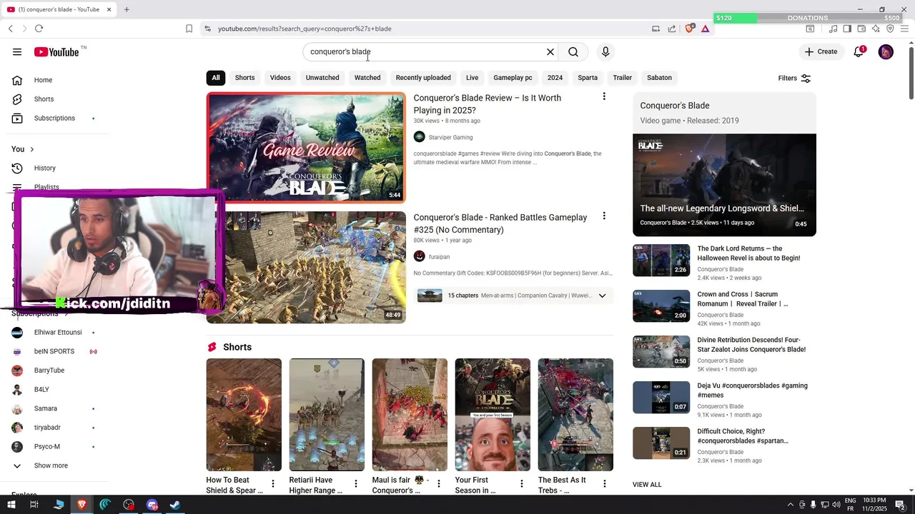Viewport: 915px width, 514px height.
Task: Open Elhiwar Ettounsi subscription channel
Action: pyautogui.click(x=59, y=333)
